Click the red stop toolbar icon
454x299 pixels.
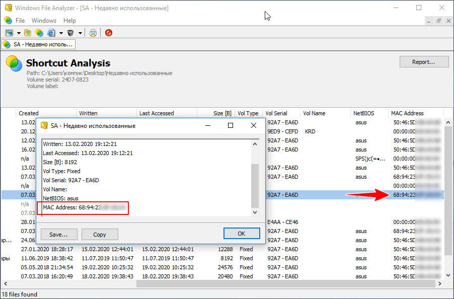click(x=109, y=33)
